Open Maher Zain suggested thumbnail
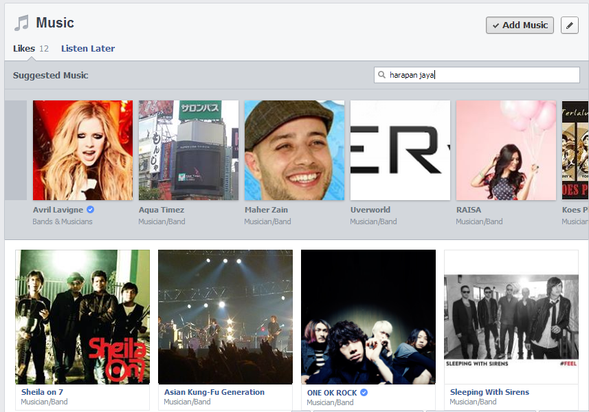Viewport: 589px width, 412px height. (x=294, y=150)
